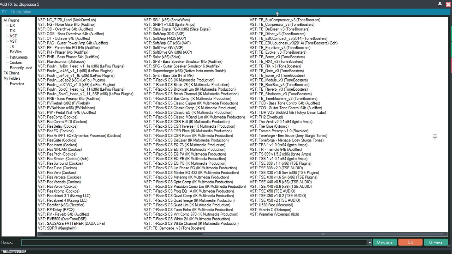Click the OK button

coord(410,242)
